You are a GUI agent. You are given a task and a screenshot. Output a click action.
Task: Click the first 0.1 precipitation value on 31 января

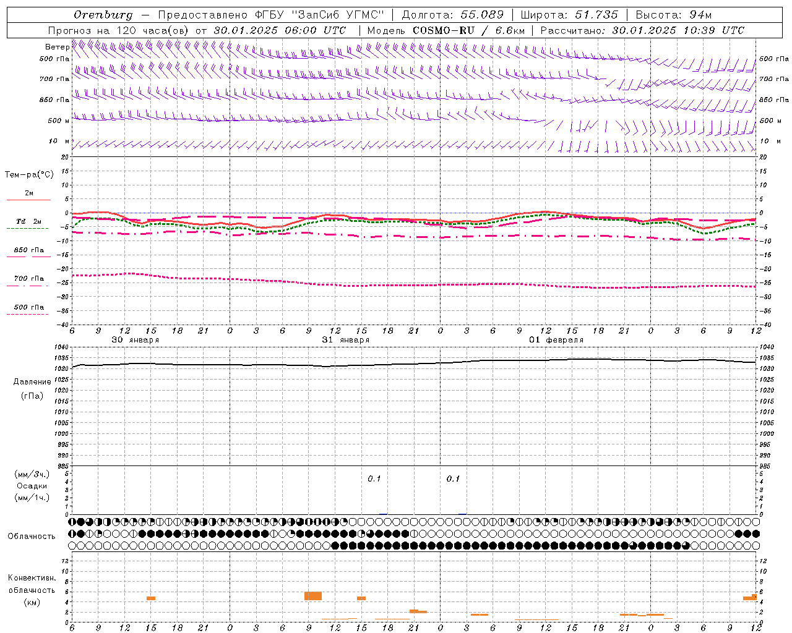[374, 479]
